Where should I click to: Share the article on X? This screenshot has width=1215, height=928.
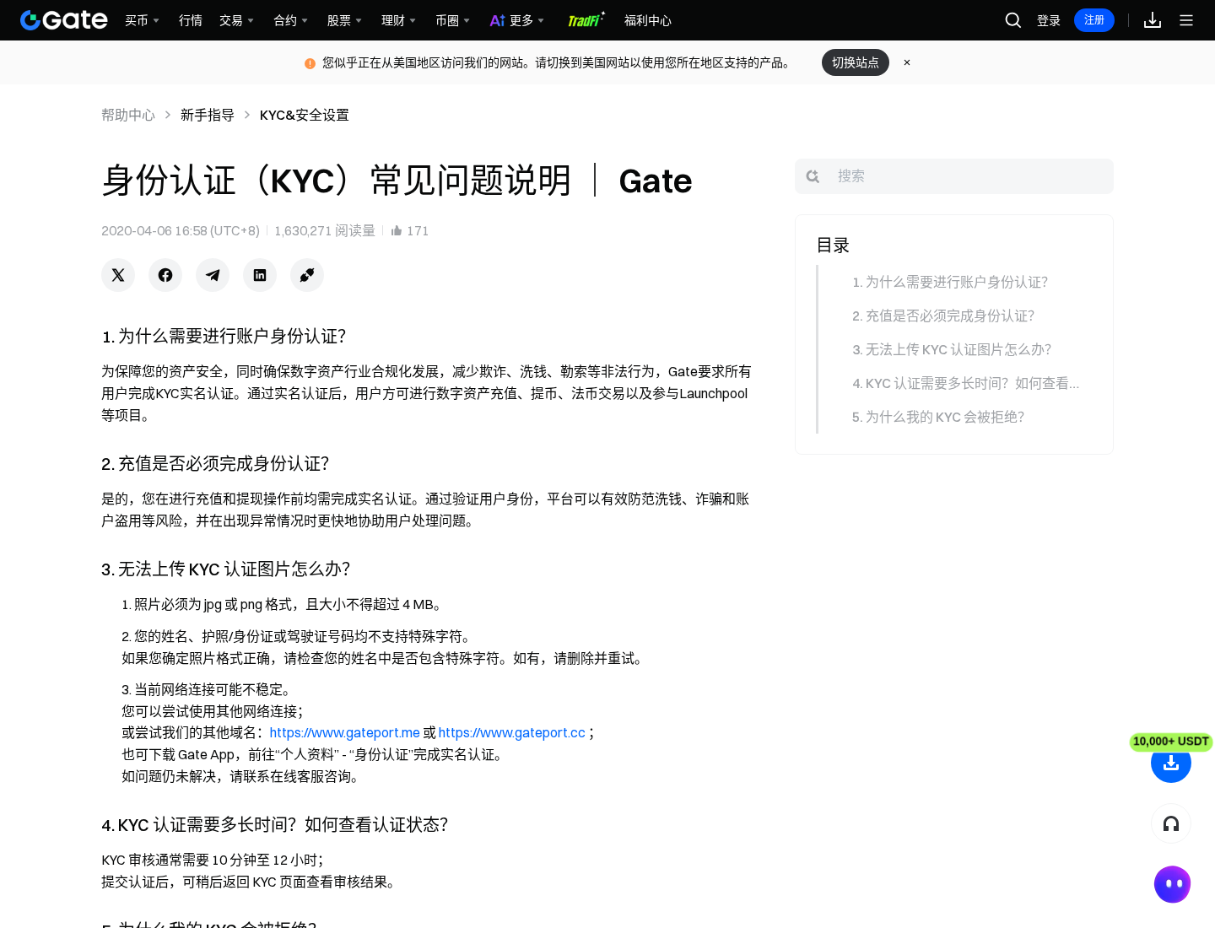click(x=118, y=275)
